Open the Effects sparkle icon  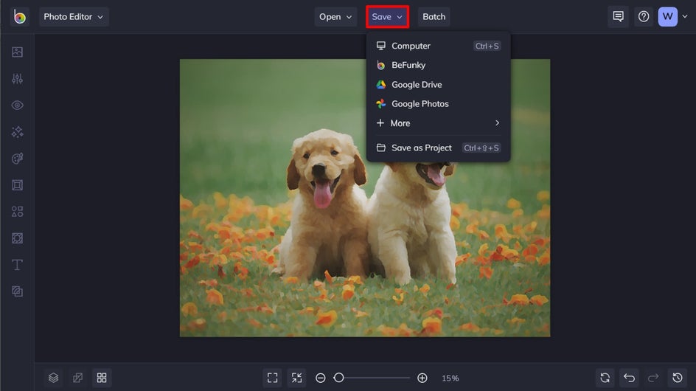click(17, 132)
